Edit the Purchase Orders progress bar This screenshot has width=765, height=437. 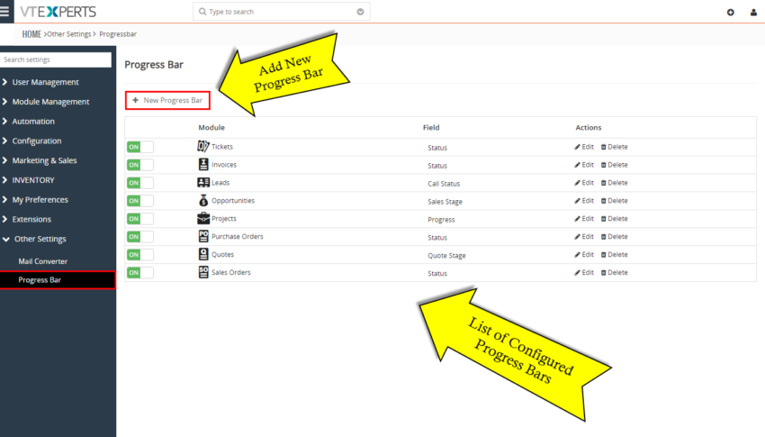coord(584,236)
